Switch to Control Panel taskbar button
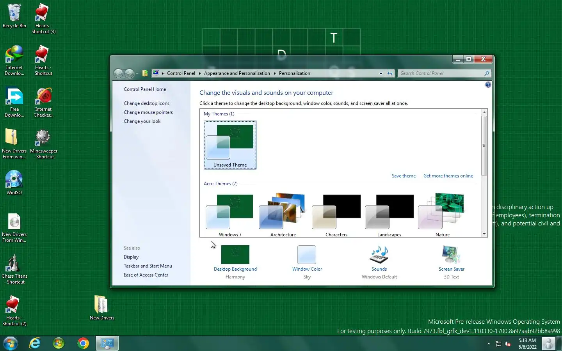The image size is (562, 351). pyautogui.click(x=107, y=343)
